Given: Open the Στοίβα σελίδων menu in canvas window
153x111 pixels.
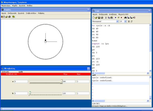Looking at the screenshot, I should (x=31, y=13).
